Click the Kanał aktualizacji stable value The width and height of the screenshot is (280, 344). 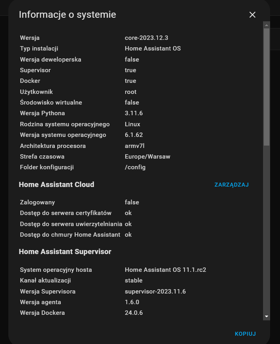coord(133,280)
